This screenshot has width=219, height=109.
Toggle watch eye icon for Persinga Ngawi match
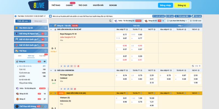(x=65, y=89)
